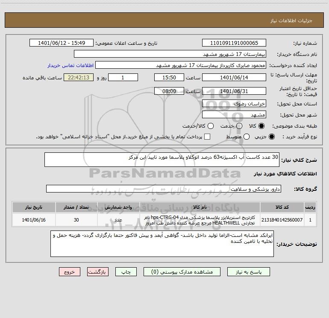Click row number 1 cell
This screenshot has width=329, height=318.
pyautogui.click(x=310, y=220)
